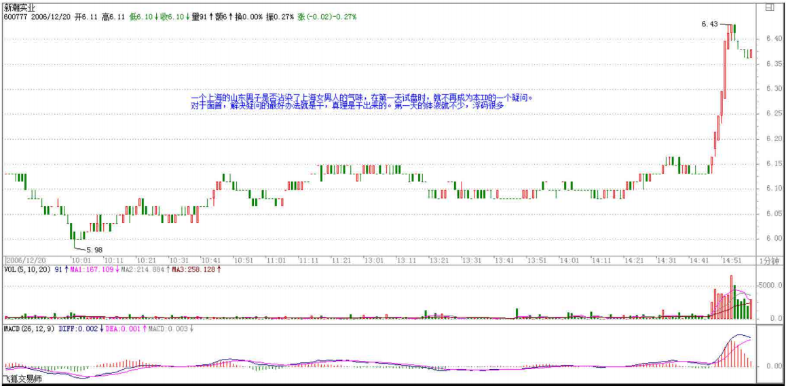Click the 14:51 time axis label
Screen dimensions: 786x386
click(730, 260)
